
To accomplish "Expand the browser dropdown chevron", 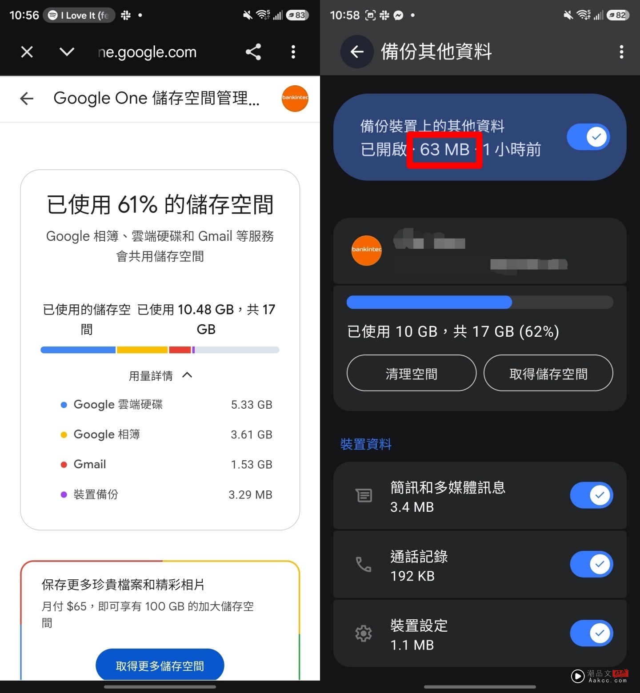I will click(67, 52).
